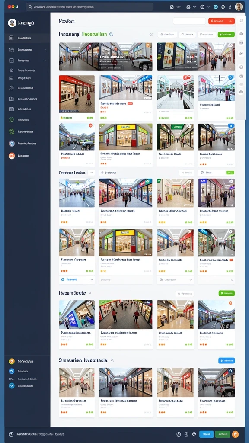The image size is (249, 443).
Task: Open the dropdown next to the middle section heading
Action: 91,172
